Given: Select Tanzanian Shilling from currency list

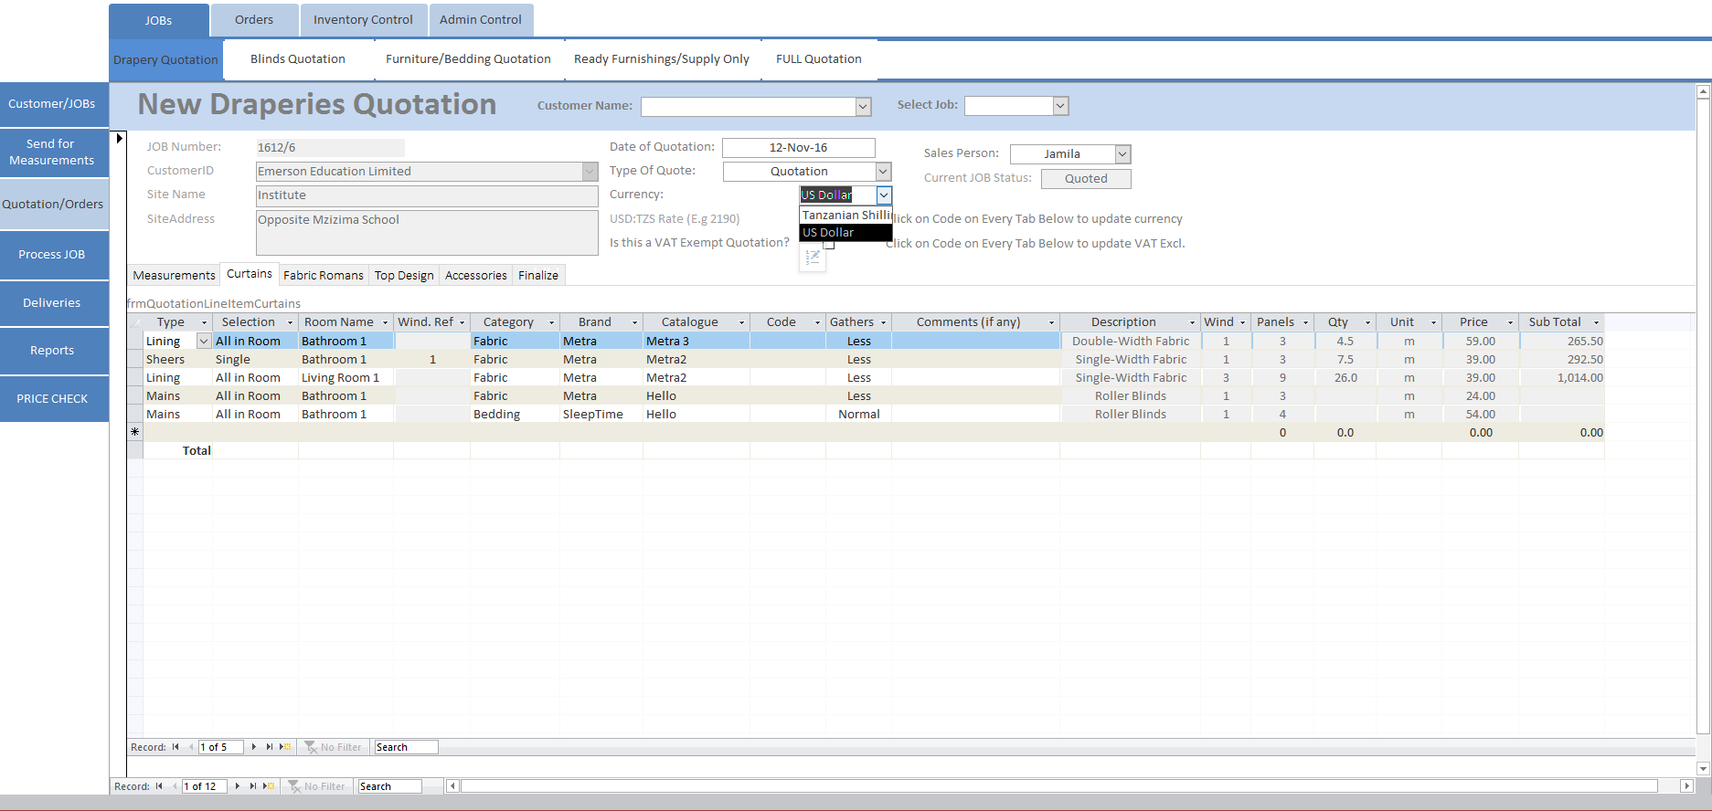Looking at the screenshot, I should click(845, 216).
